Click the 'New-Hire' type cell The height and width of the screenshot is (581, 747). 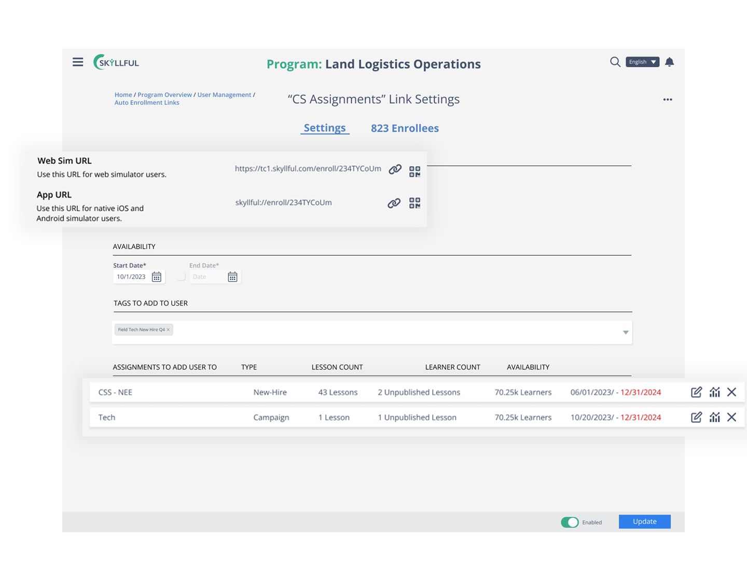(x=270, y=392)
